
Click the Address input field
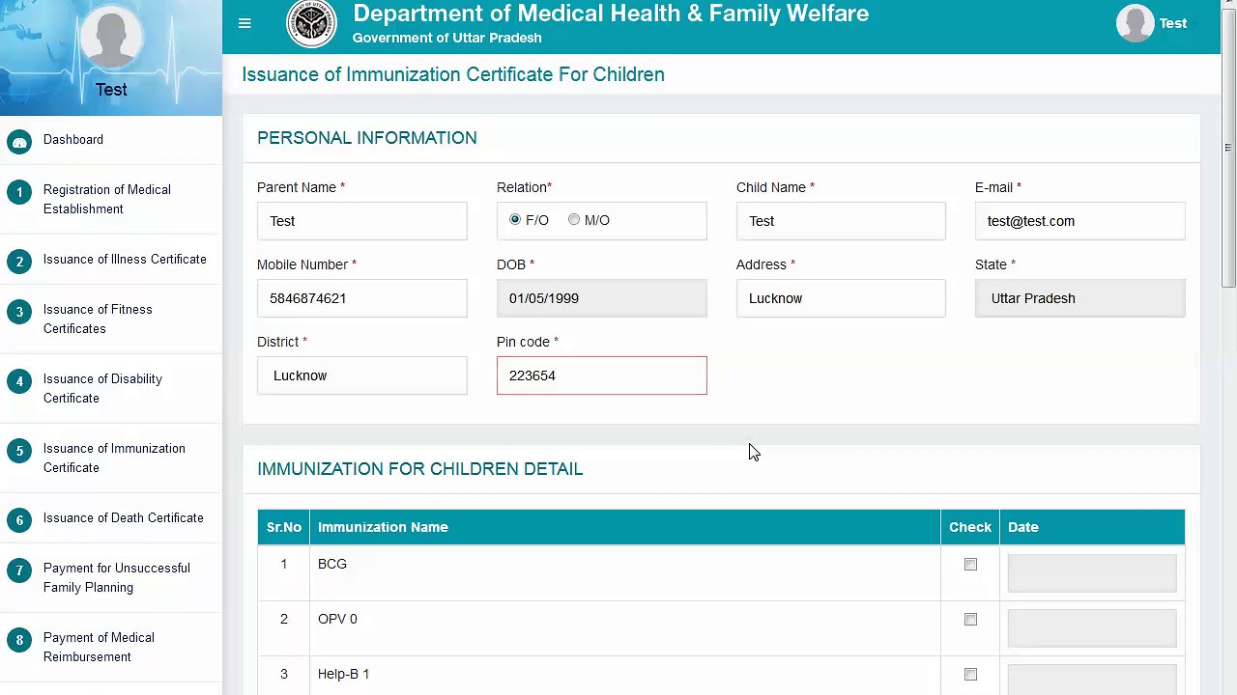click(x=841, y=298)
